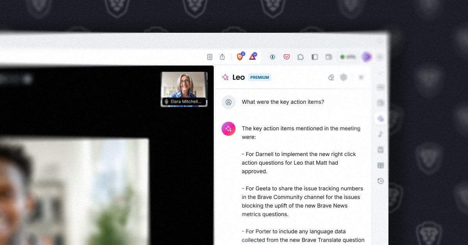Open the reader mode page icon
Screen dimensions: 468x245
click(x=210, y=57)
